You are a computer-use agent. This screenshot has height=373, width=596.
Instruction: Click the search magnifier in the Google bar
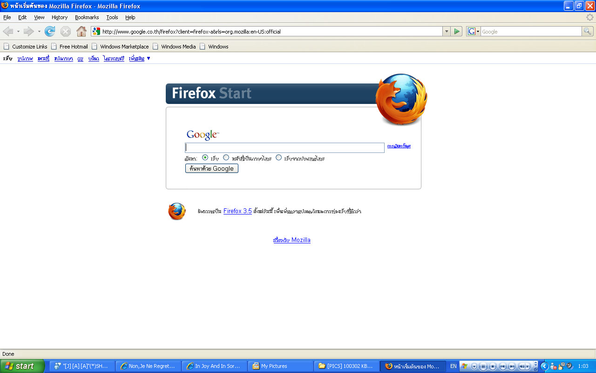pos(588,31)
